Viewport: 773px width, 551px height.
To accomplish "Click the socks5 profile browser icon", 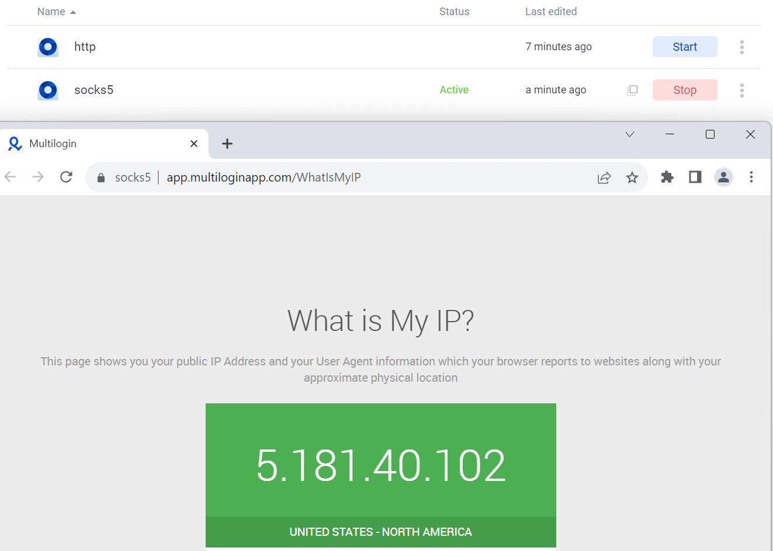I will click(x=48, y=90).
